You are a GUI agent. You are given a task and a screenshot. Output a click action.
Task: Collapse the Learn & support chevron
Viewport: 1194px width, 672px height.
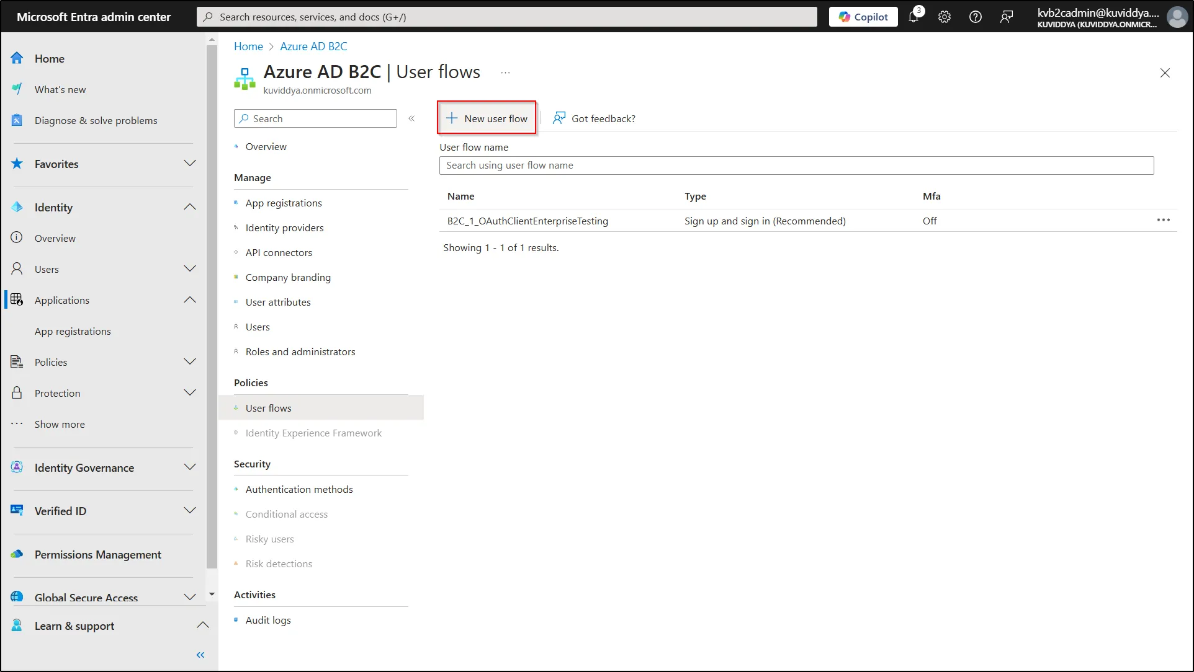202,626
